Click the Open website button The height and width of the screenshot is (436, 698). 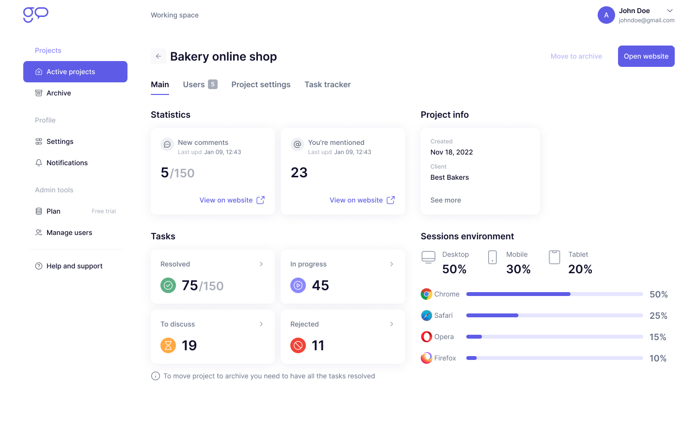pyautogui.click(x=646, y=56)
